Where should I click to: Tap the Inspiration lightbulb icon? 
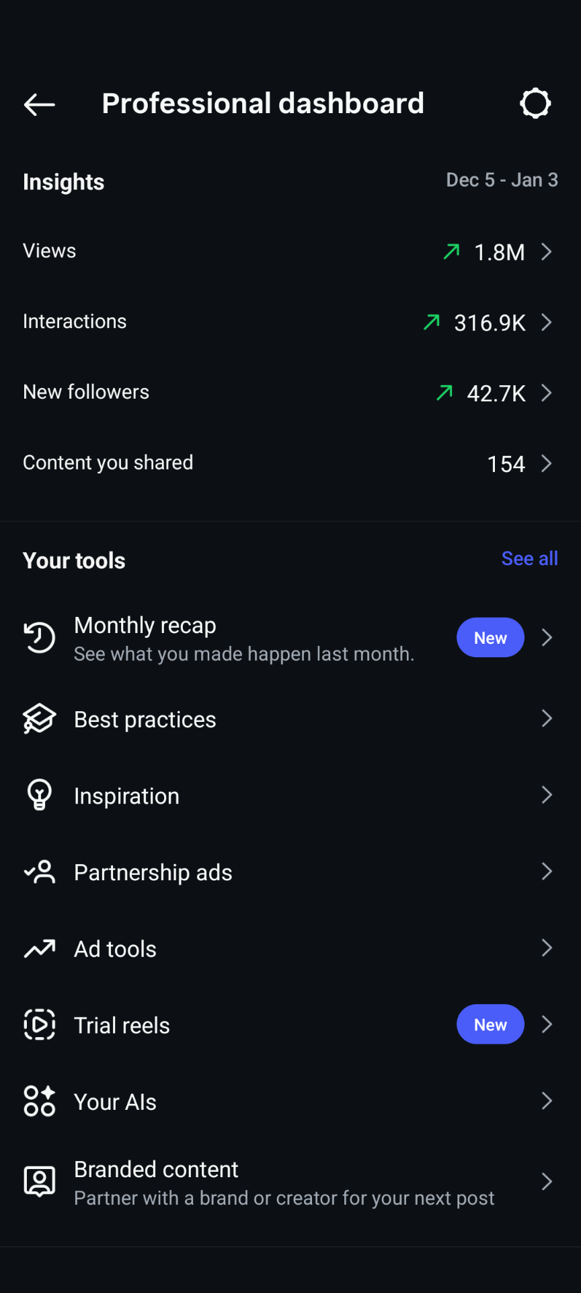[40, 795]
